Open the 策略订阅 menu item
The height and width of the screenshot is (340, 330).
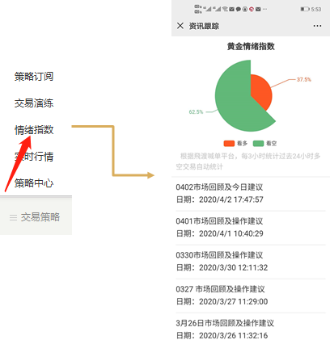pyautogui.click(x=34, y=77)
